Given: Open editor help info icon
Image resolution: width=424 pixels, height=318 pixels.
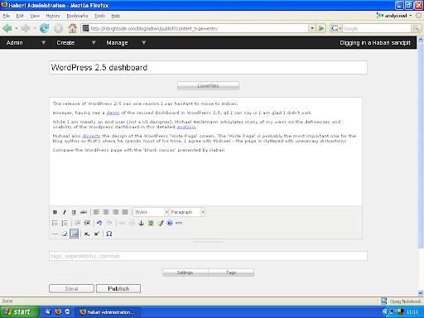Looking at the screenshot, I should tap(170, 223).
